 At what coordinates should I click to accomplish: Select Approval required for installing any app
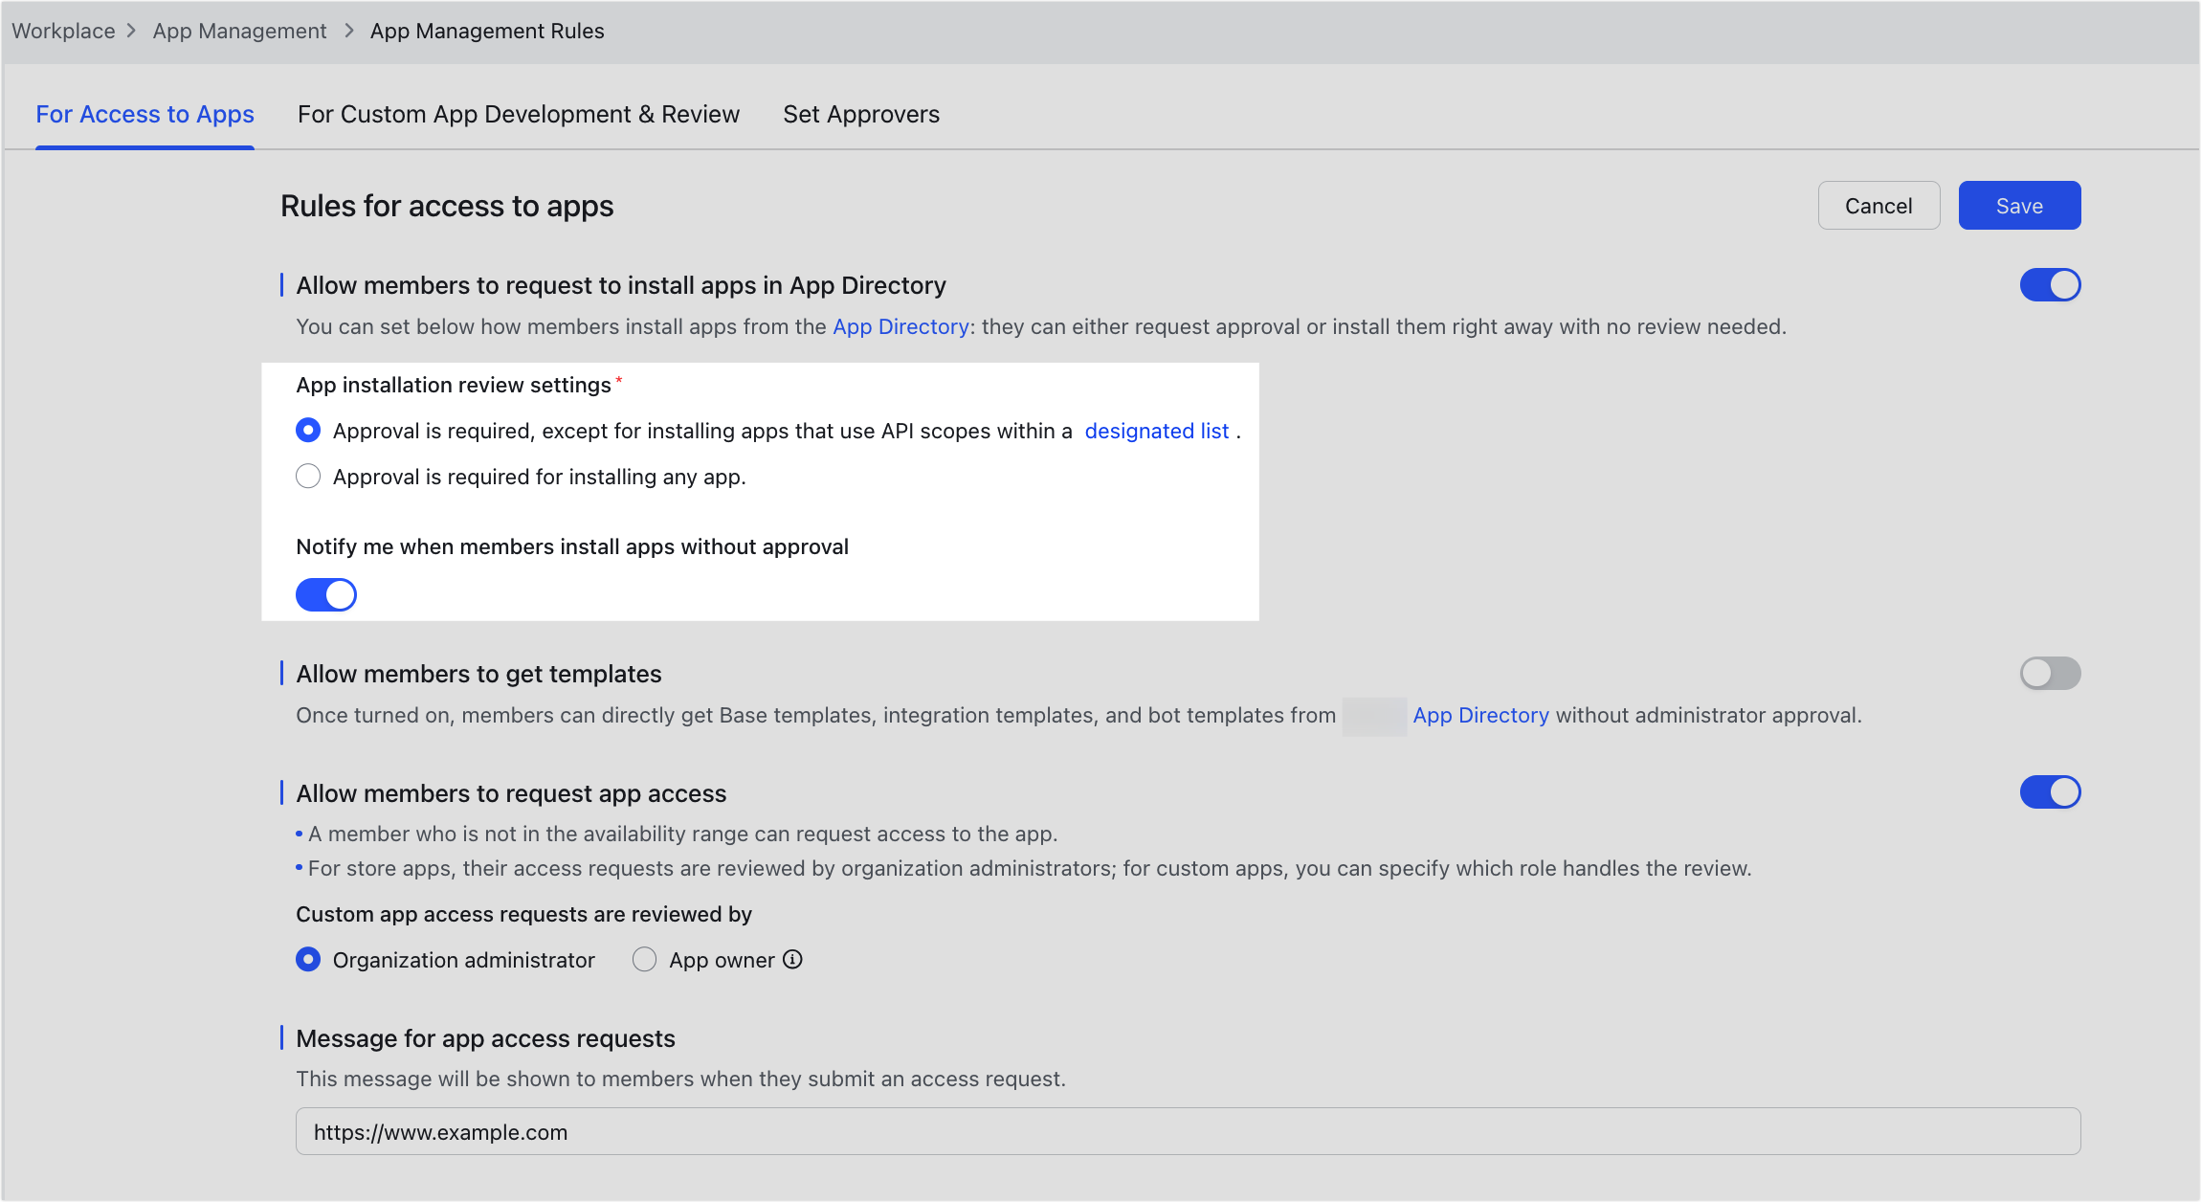pos(308,477)
